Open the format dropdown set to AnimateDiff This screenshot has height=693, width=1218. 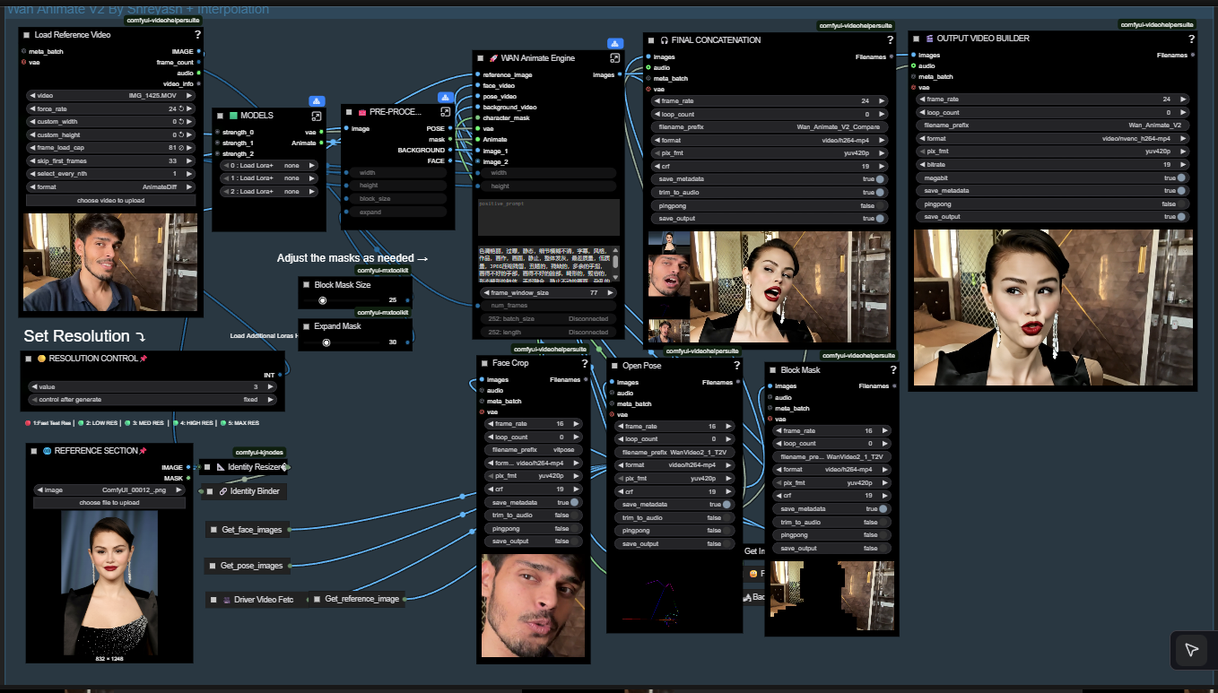(111, 187)
